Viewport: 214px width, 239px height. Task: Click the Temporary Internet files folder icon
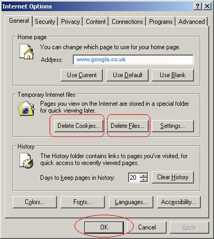point(26,108)
